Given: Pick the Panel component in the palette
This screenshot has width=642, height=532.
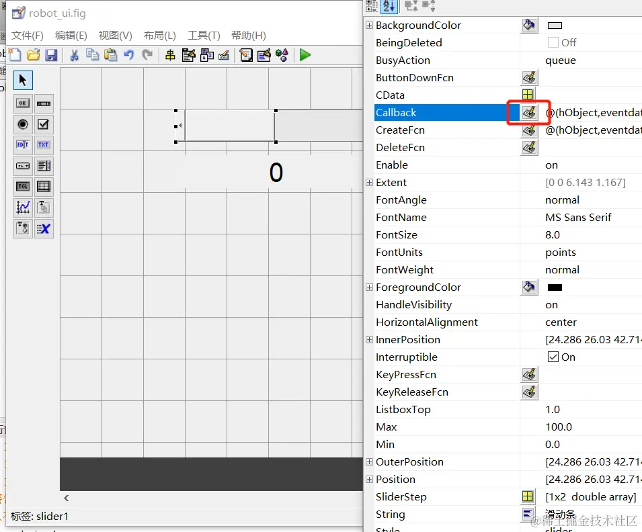Looking at the screenshot, I should (x=44, y=208).
